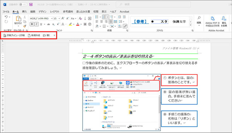232x133 pixels.
Task: Apply subscript formatting
Action: [53, 24]
